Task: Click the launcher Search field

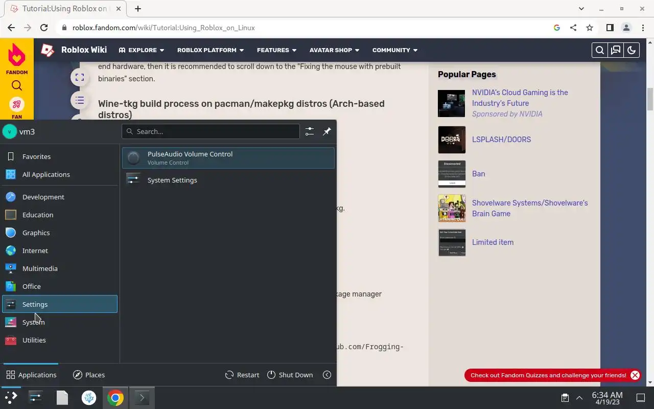Action: pyautogui.click(x=211, y=131)
